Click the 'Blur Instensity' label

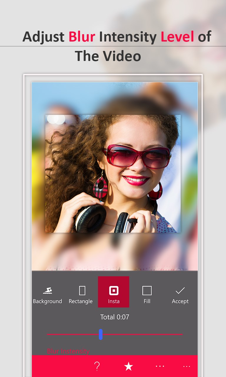click(68, 351)
